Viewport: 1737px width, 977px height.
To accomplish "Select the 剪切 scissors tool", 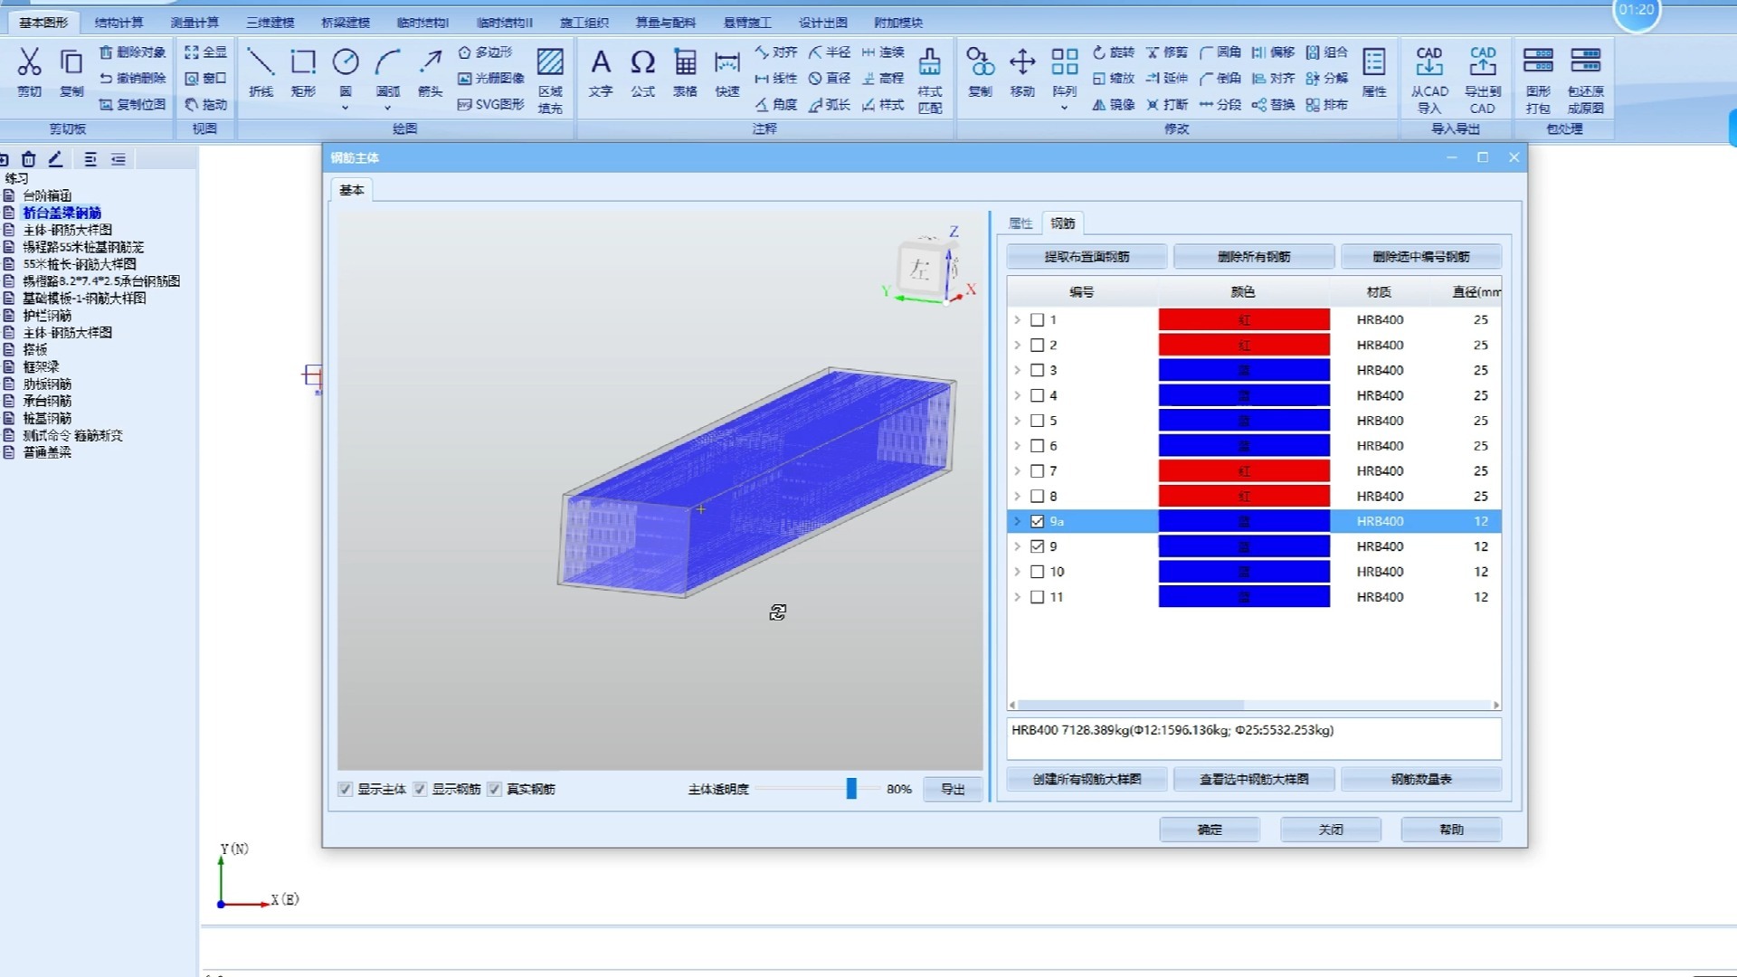I will pyautogui.click(x=29, y=71).
